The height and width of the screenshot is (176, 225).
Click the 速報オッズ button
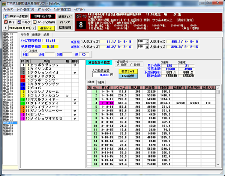coord(65,17)
